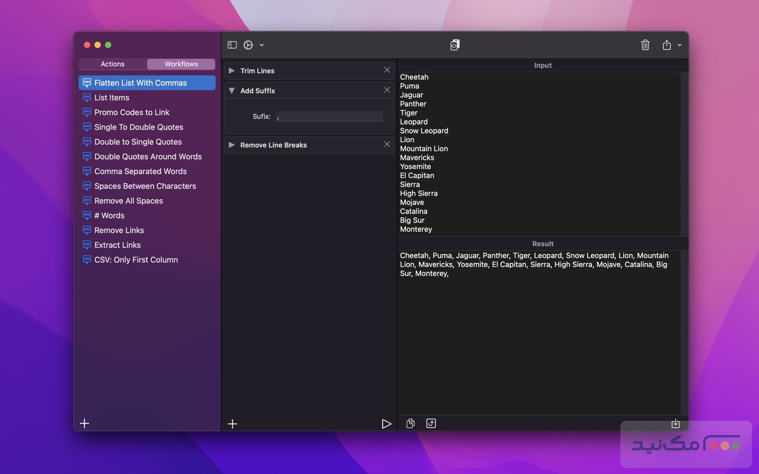This screenshot has width=759, height=474.
Task: Add a new workflow with the plus icon
Action: pos(84,424)
